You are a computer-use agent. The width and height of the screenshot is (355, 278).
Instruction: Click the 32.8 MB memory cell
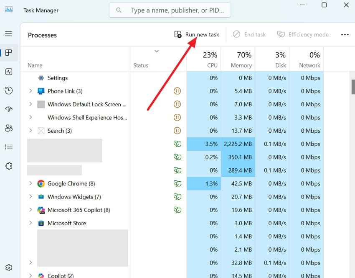point(238,263)
